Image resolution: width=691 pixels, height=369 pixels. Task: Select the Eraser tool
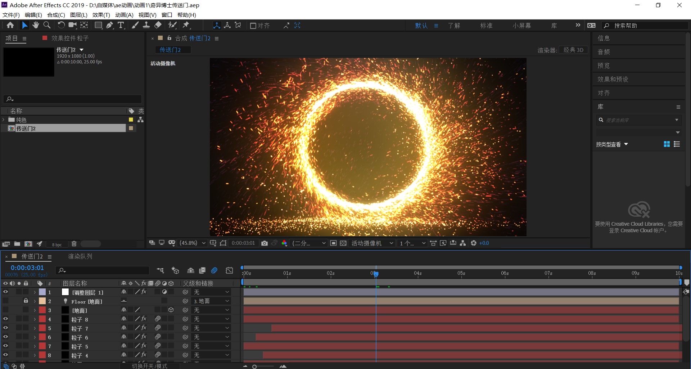(x=158, y=25)
